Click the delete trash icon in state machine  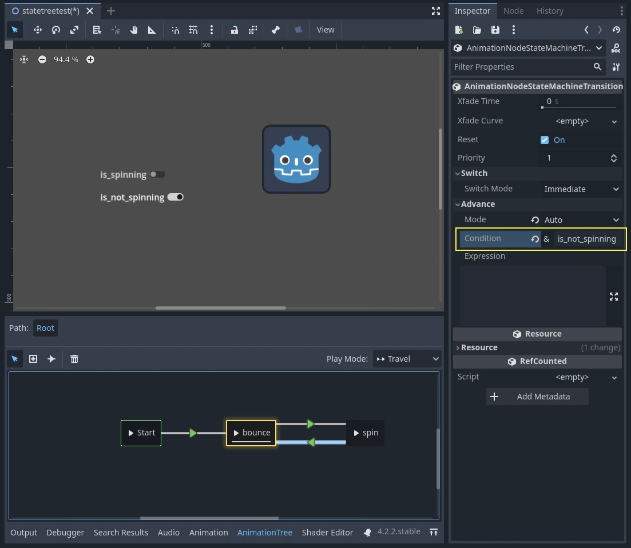(74, 359)
